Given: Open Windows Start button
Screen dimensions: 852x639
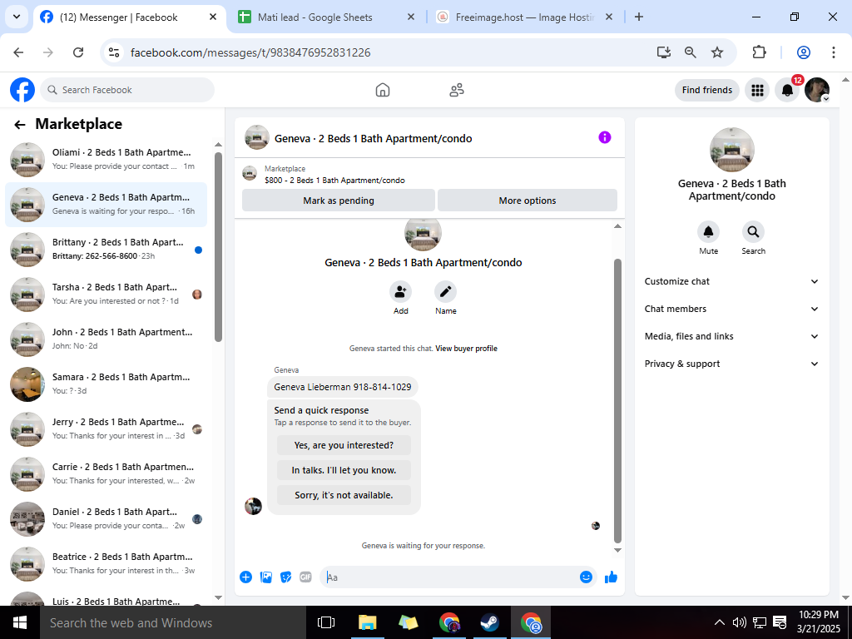Looking at the screenshot, I should point(20,622).
